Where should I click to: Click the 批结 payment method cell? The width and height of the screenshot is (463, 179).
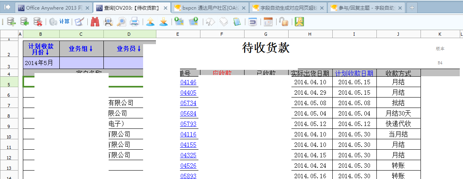click(398, 103)
